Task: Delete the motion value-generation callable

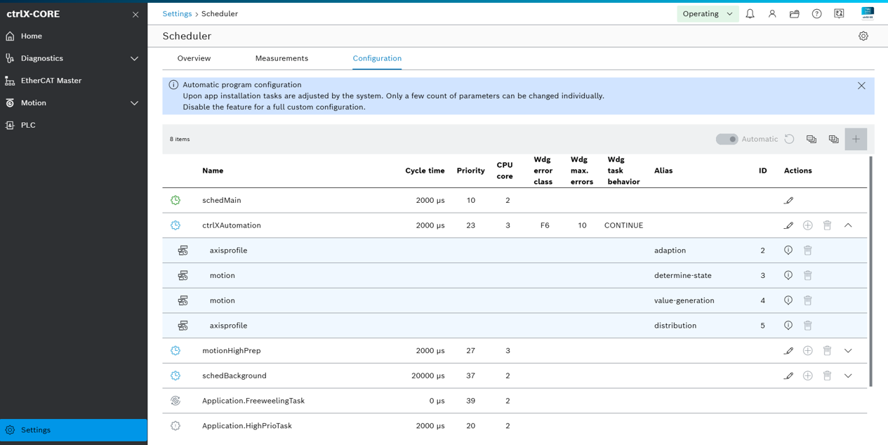Action: (x=808, y=300)
